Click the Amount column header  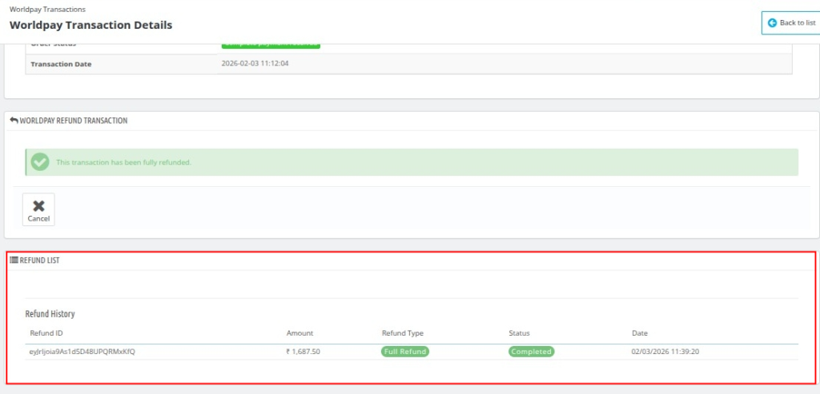point(299,333)
